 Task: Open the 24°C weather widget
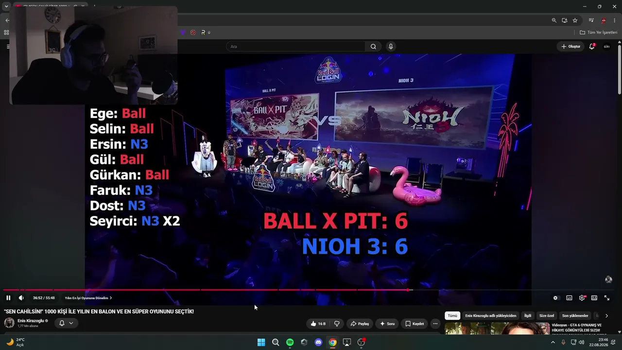(x=15, y=342)
